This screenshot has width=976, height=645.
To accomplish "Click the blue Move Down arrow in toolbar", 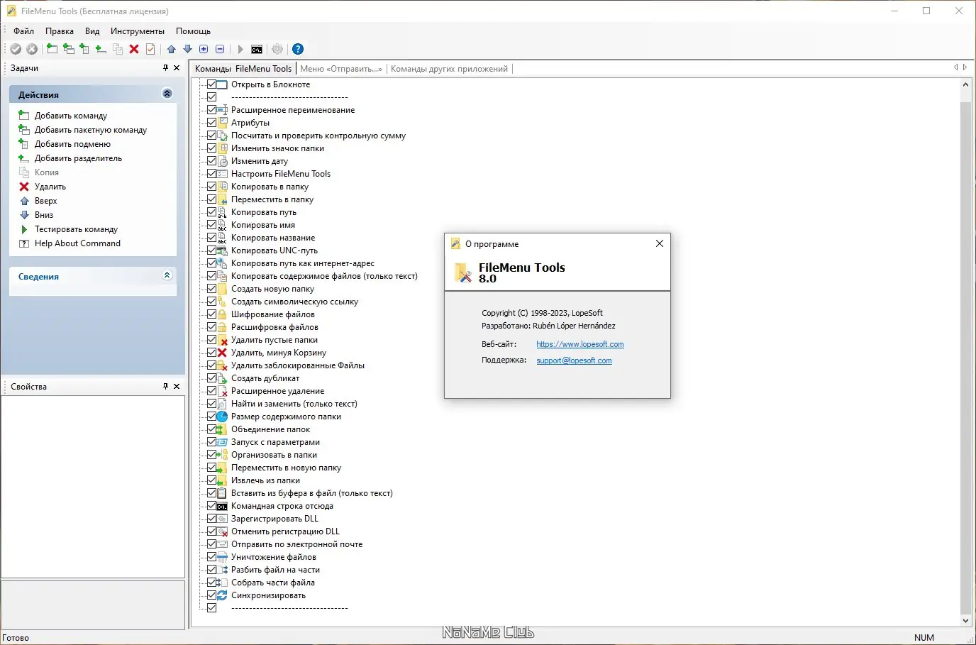I will click(x=188, y=49).
